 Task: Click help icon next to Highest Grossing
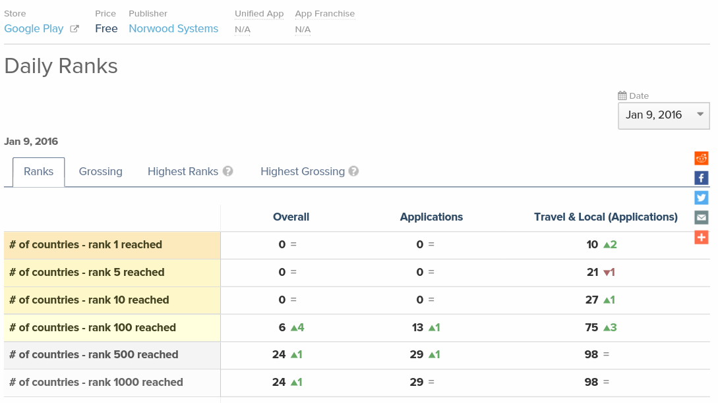[x=354, y=171]
